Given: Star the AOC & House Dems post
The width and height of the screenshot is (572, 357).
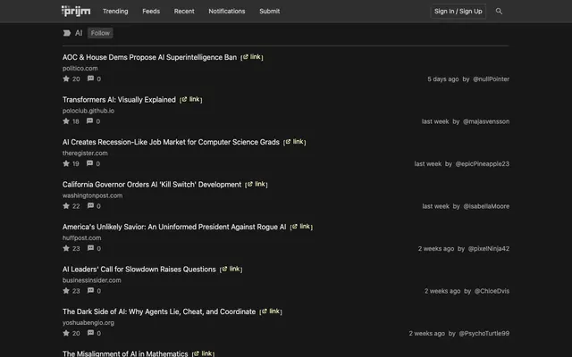Looking at the screenshot, I should pyautogui.click(x=66, y=79).
